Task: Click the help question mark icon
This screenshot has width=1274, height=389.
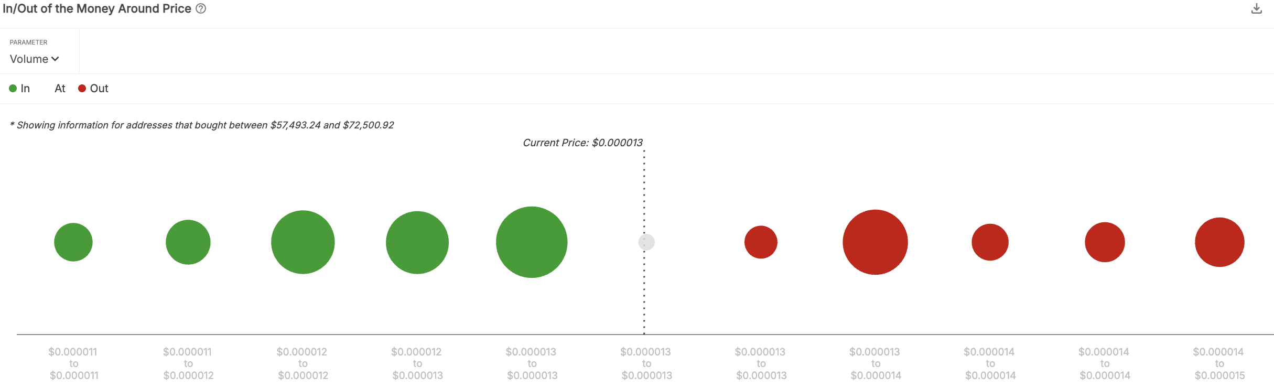Action: (x=201, y=9)
